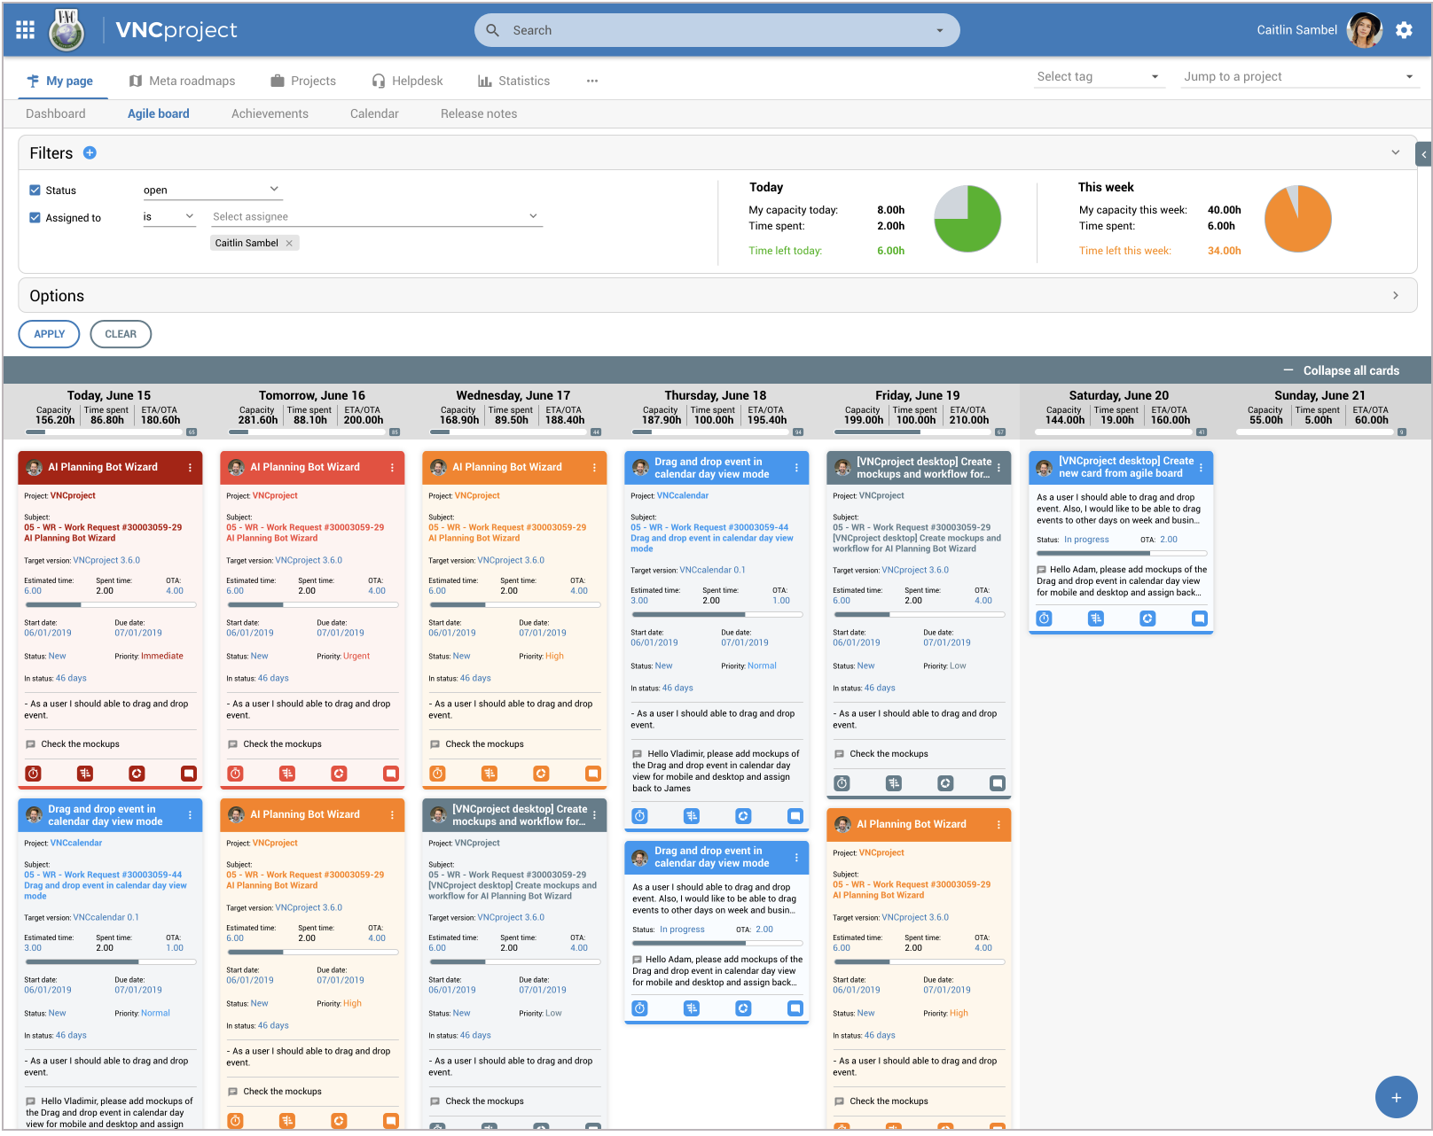The image size is (1433, 1136).
Task: Open the Calendar subtab
Action: (x=374, y=113)
